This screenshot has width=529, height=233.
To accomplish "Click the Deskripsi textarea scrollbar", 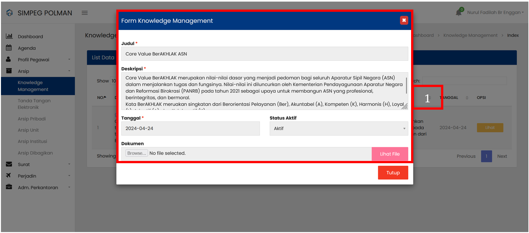I will [x=406, y=85].
